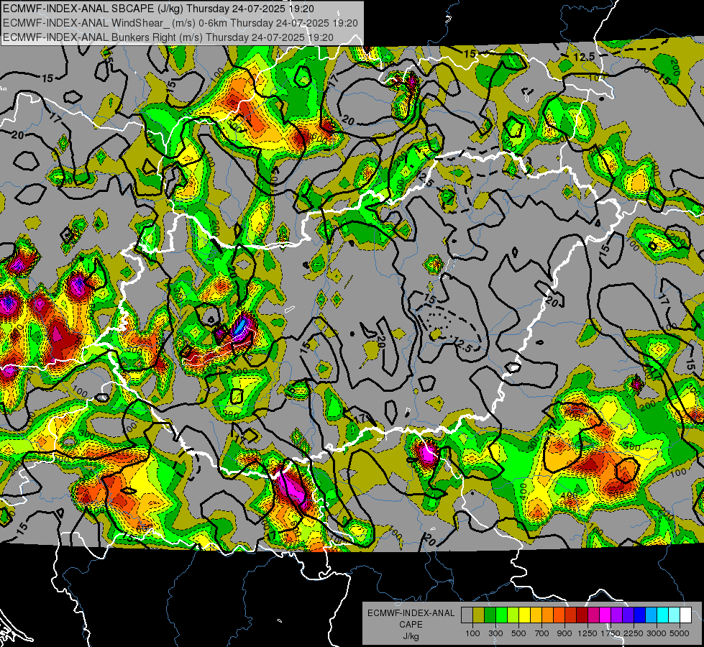Screen dimensions: 704x647
Task: Click the SBCAPE title line at top
Action: 158,9
